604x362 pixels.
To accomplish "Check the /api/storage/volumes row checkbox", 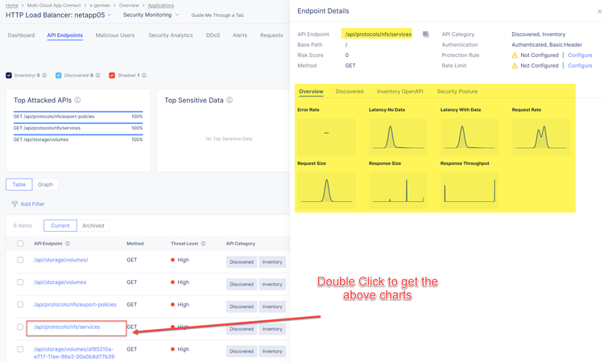I will pyautogui.click(x=20, y=282).
